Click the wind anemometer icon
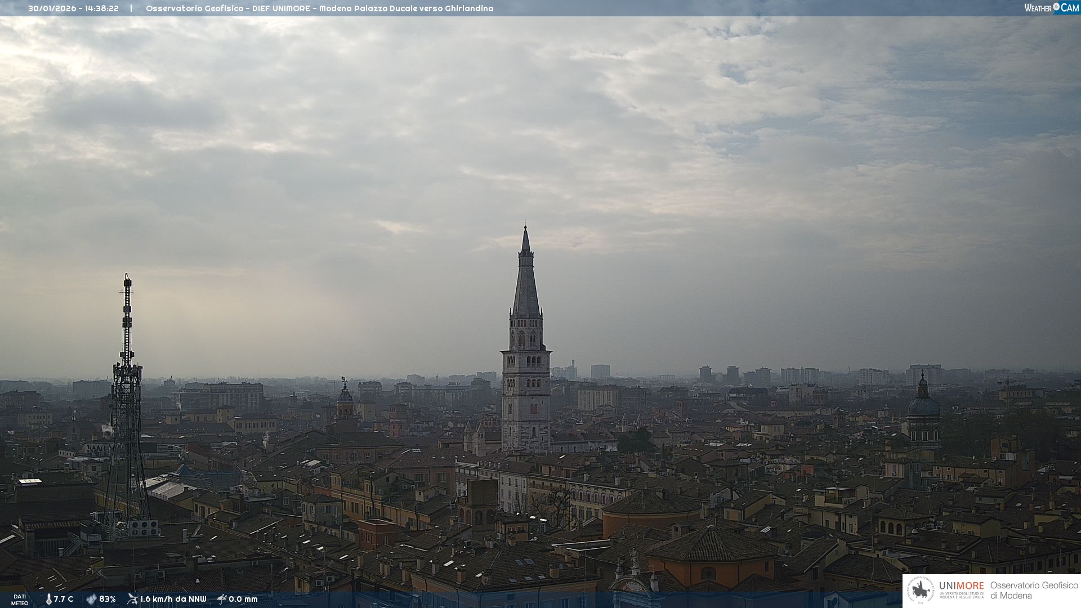The width and height of the screenshot is (1081, 608). [132, 599]
